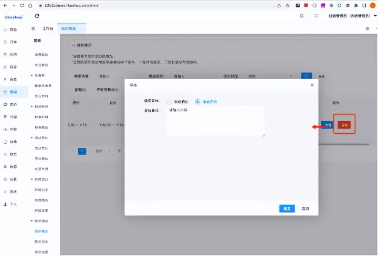Confirm the review with the 确定 button
The height and width of the screenshot is (256, 378).
(x=287, y=209)
